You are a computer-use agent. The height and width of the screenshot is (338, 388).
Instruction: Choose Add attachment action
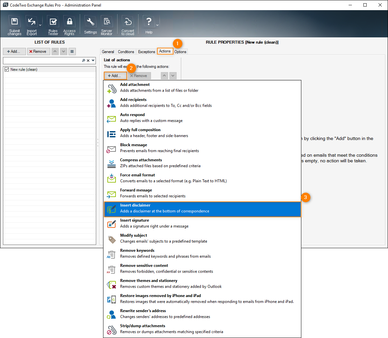click(202, 88)
